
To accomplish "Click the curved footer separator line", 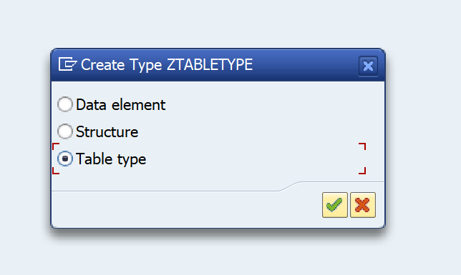I will point(290,186).
